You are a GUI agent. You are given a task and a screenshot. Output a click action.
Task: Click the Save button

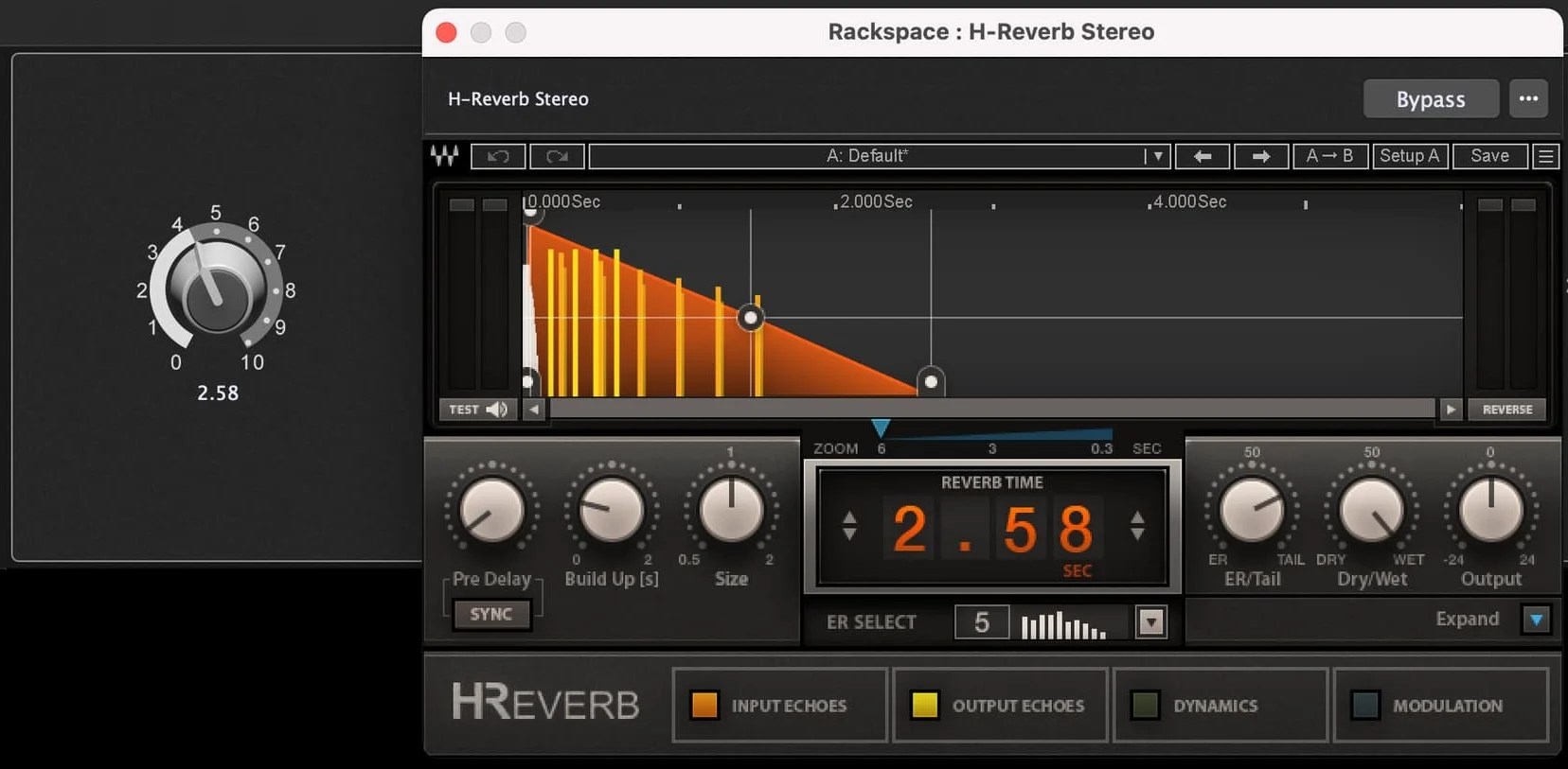(x=1489, y=156)
